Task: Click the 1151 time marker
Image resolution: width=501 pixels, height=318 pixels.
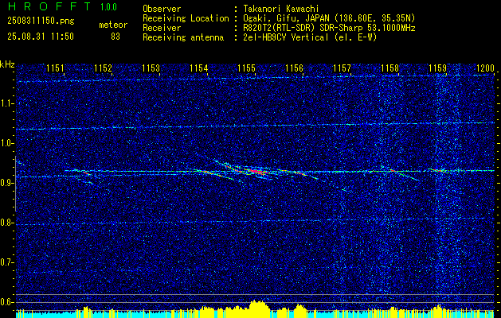Action: (55, 68)
